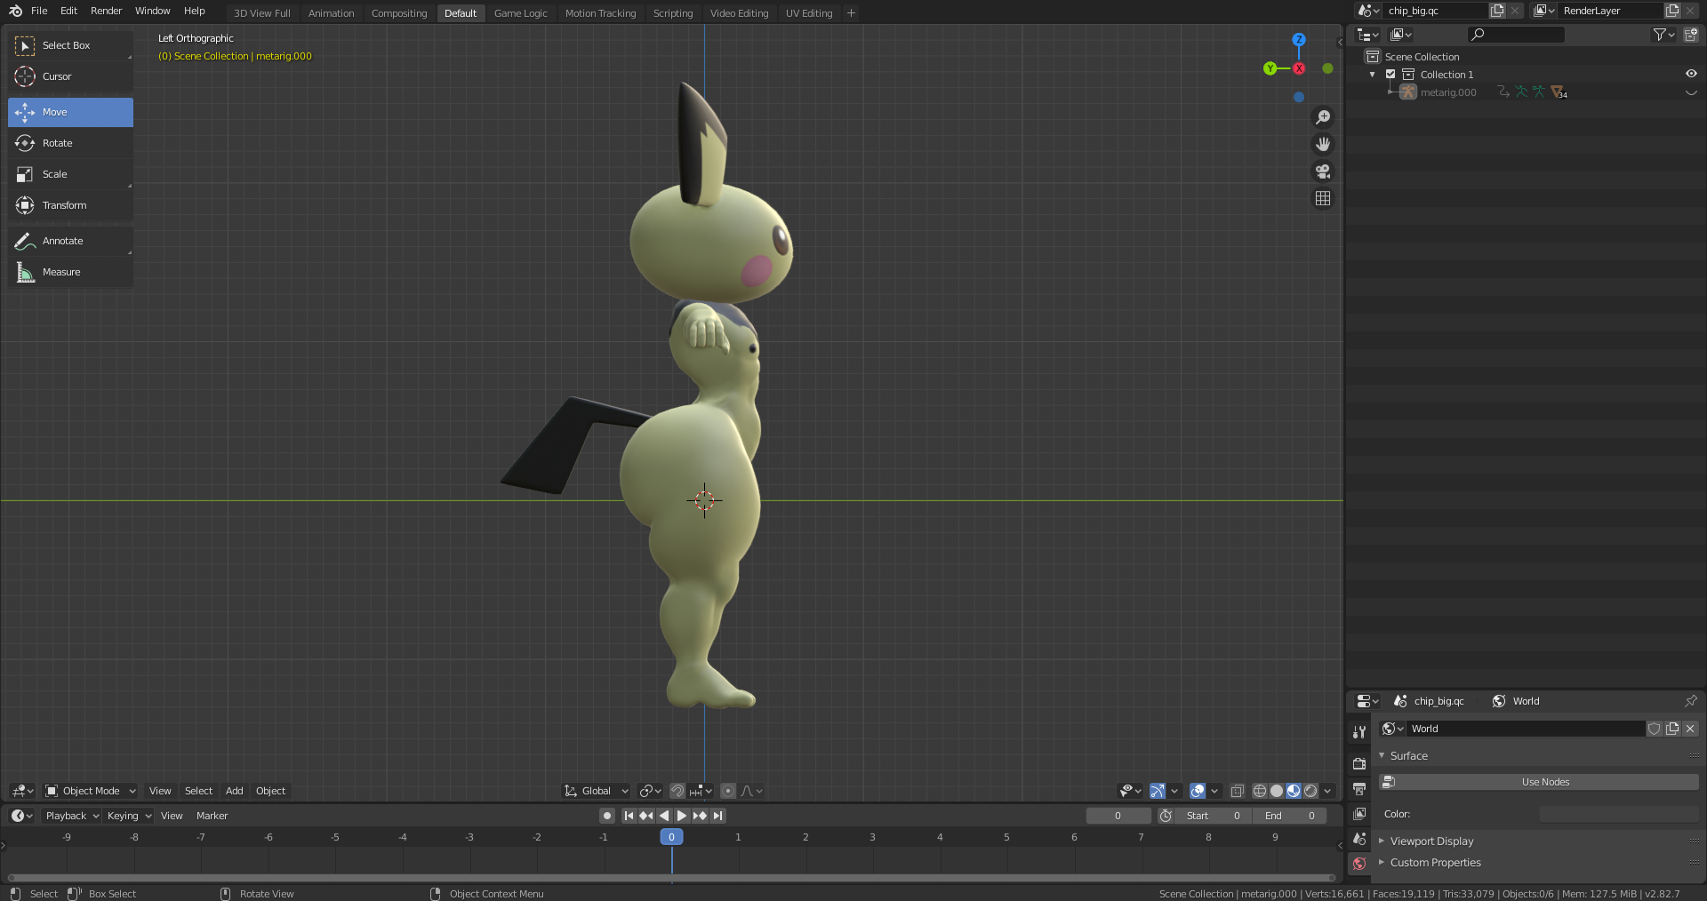Click the hand pan-view icon

pyautogui.click(x=1323, y=144)
